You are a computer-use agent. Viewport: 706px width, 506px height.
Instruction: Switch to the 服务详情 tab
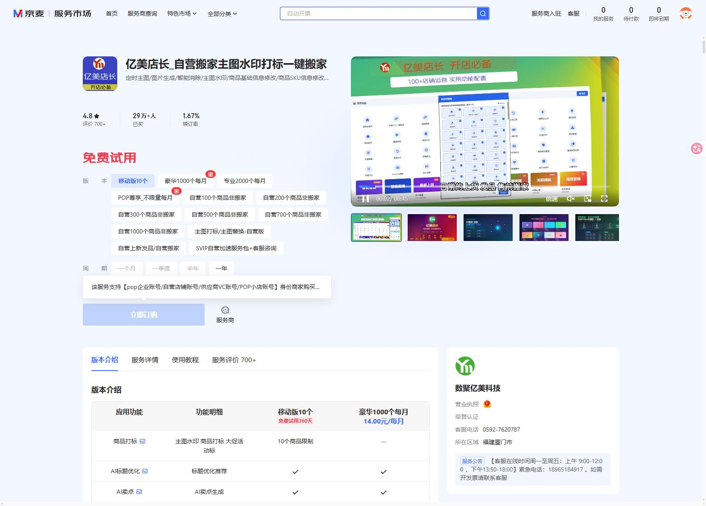point(145,360)
